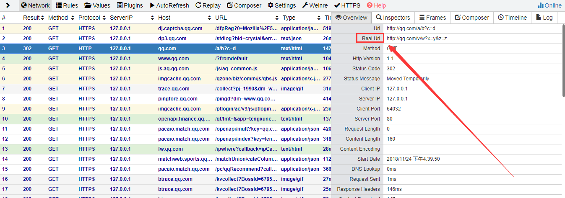Viewport: 565px width, 198px height.
Task: Sort by the URL column arrows
Action: [276, 18]
